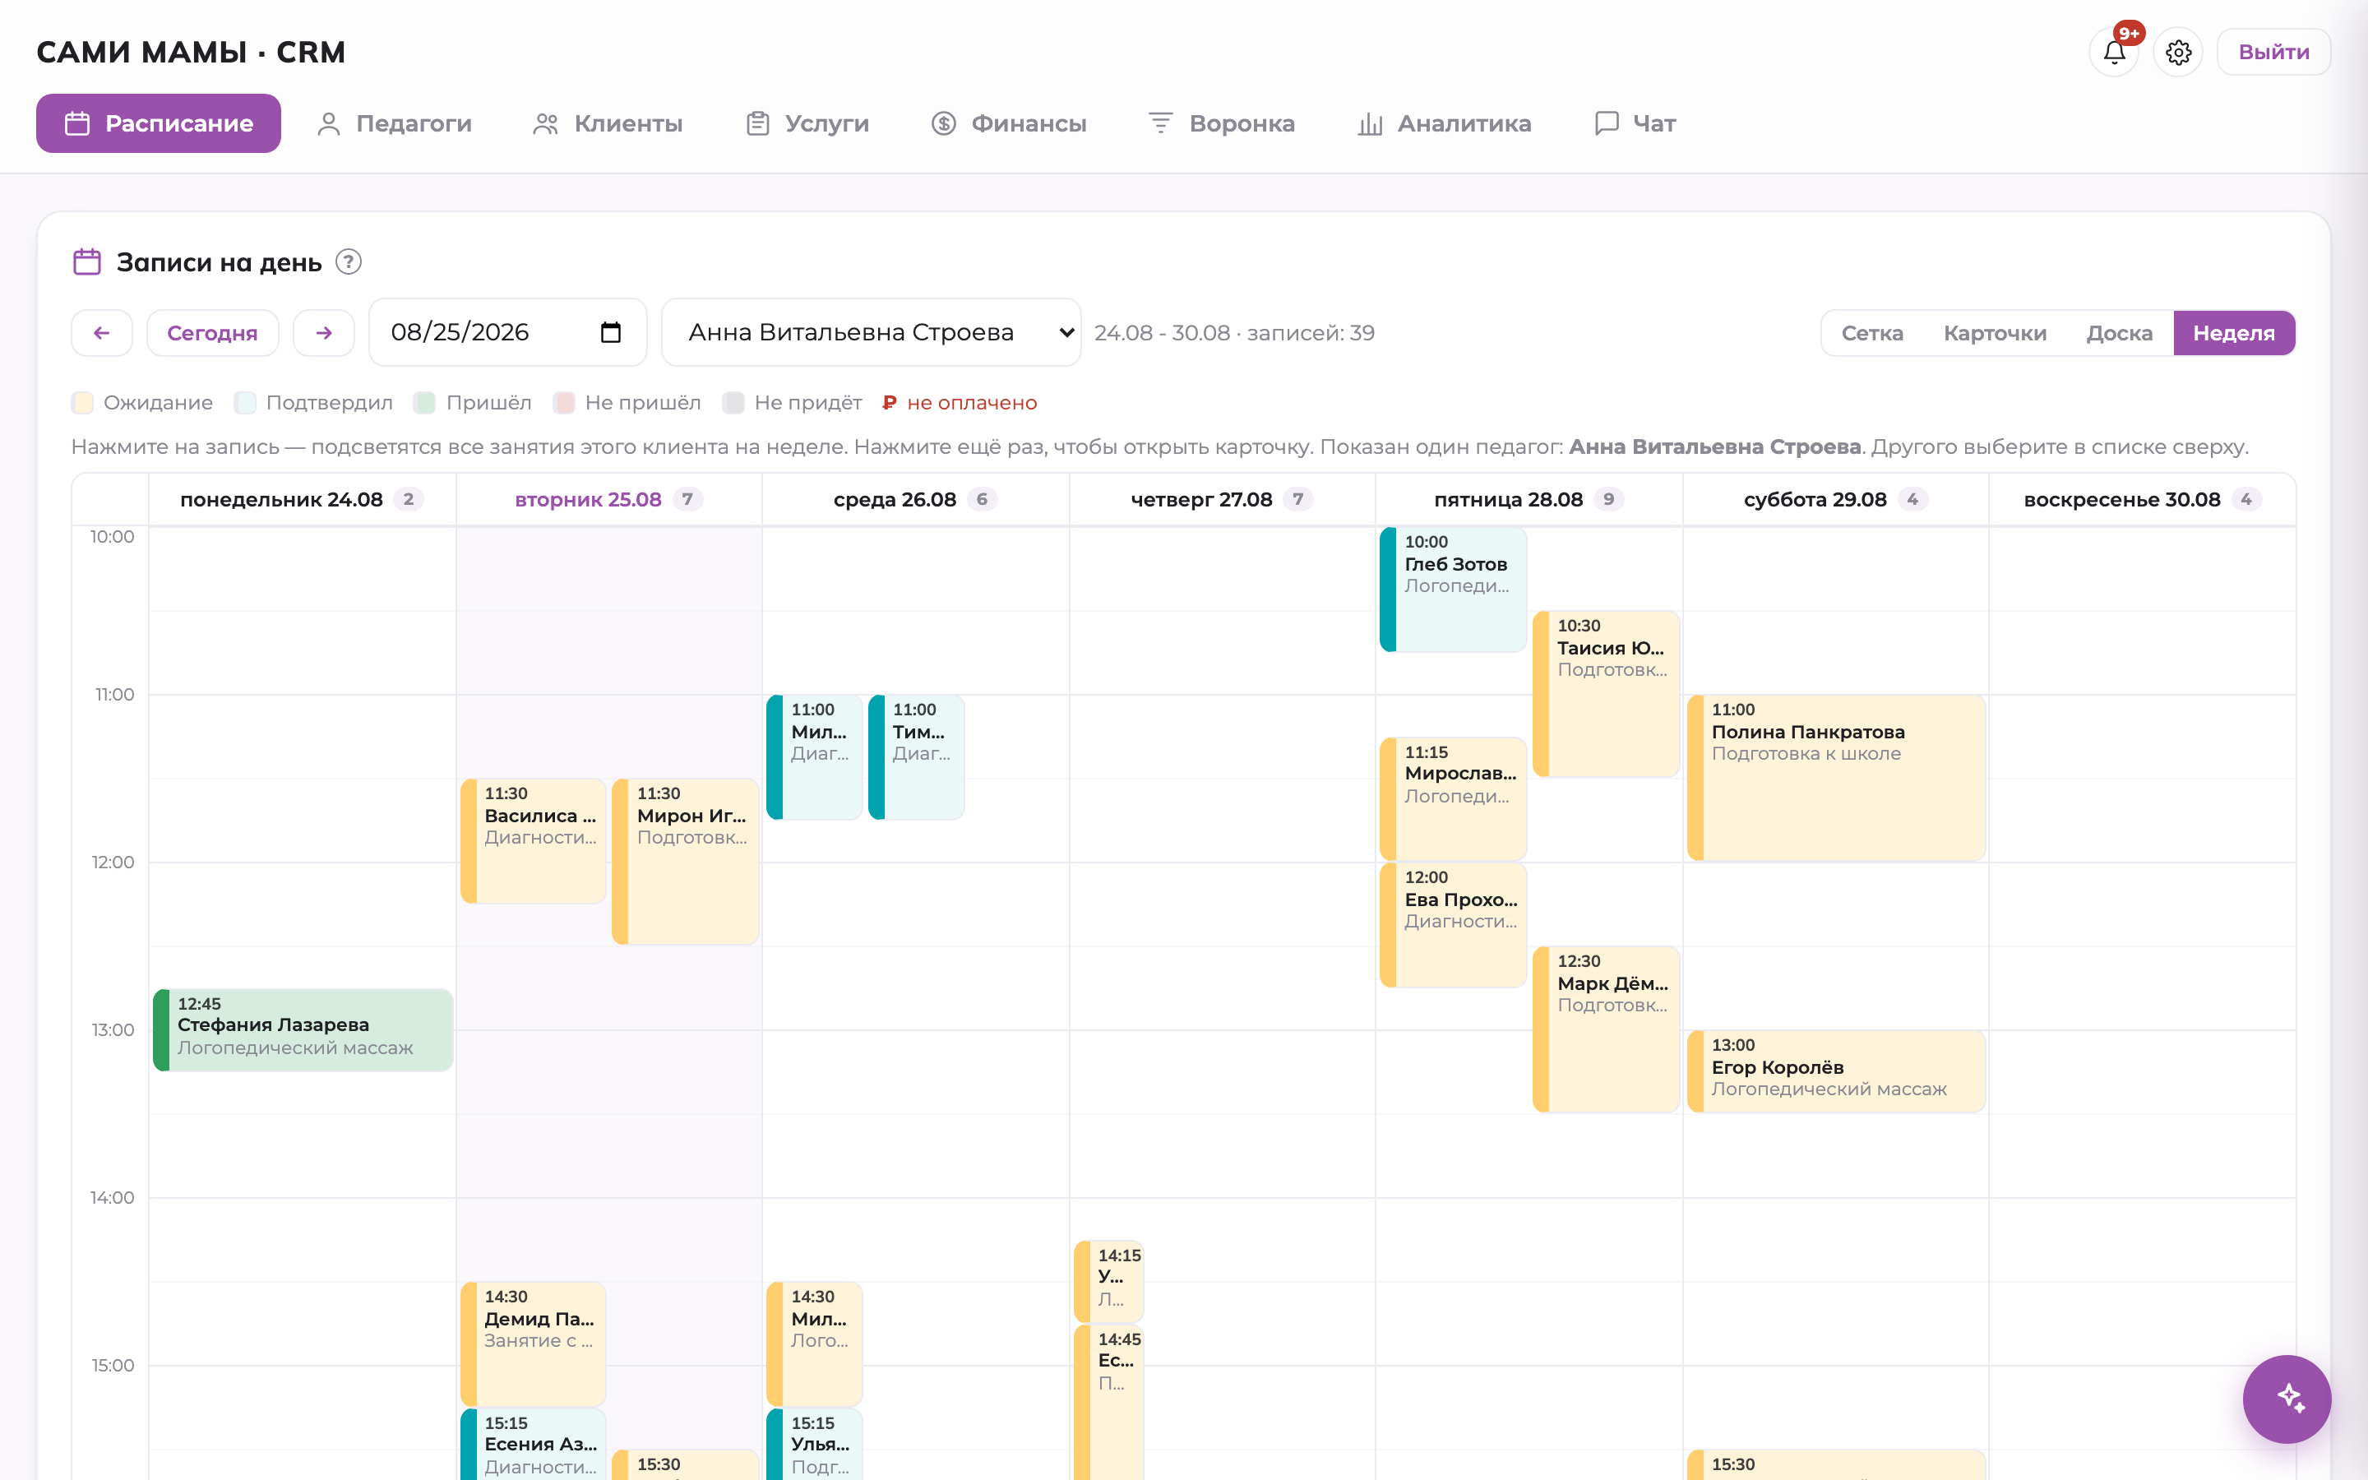Select the Неделя view

(2234, 333)
